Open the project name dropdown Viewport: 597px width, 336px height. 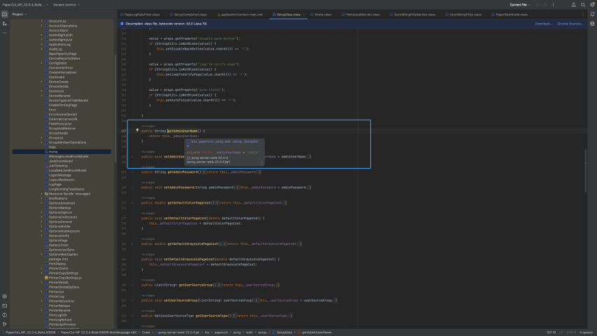coord(25,5)
